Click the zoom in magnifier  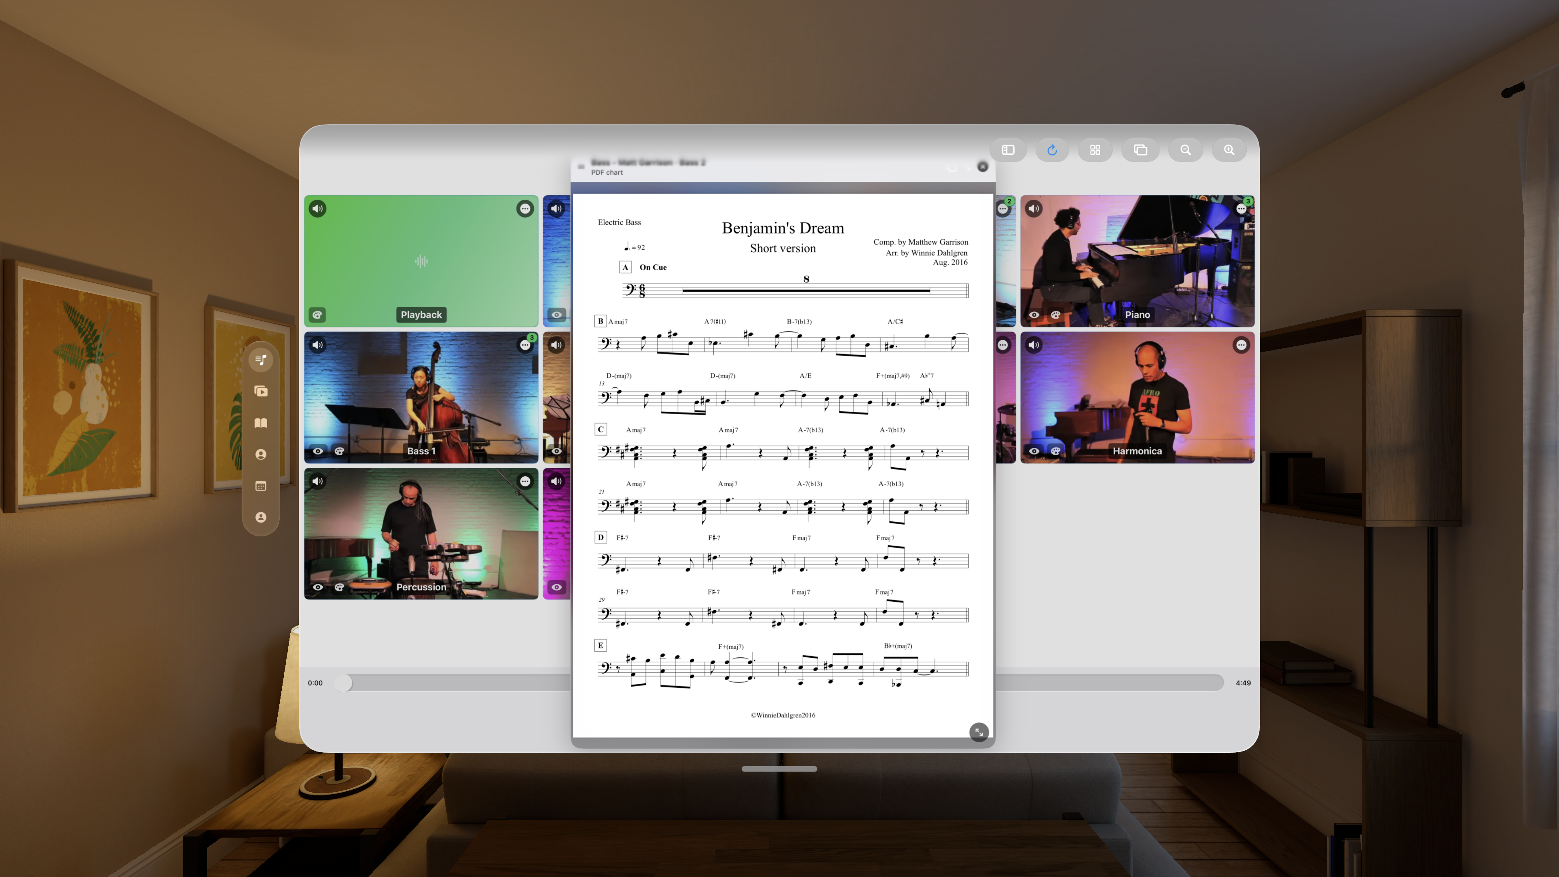(1229, 149)
